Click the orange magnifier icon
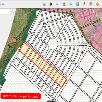 point(98,4)
